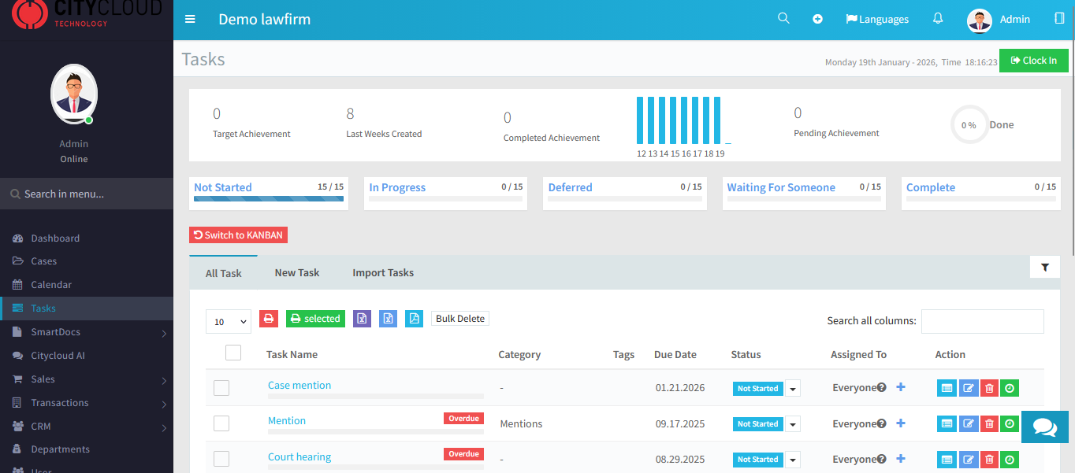Export to PDF via light-blue icon
Viewport: 1075px width, 473px height.
(414, 319)
